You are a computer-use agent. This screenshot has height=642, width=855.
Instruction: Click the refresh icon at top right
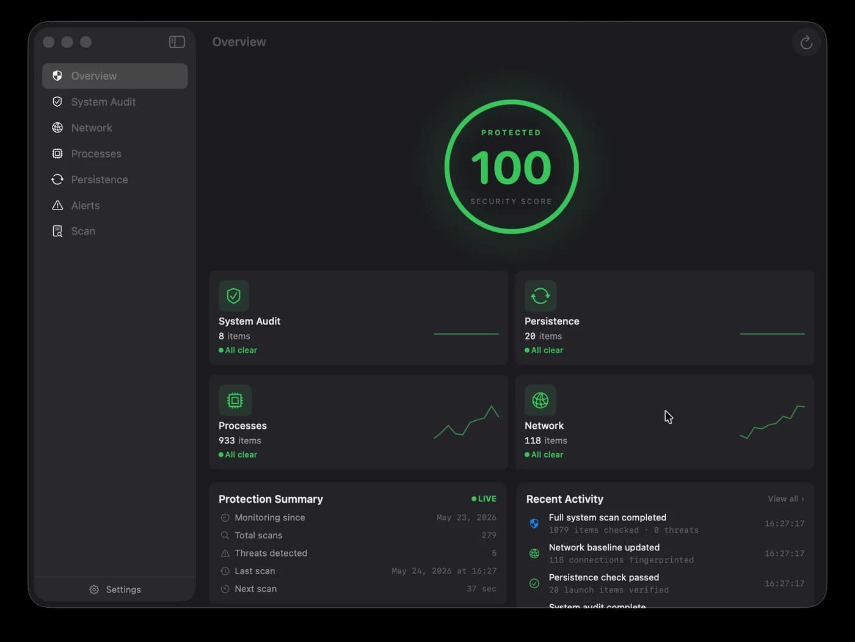(x=806, y=42)
